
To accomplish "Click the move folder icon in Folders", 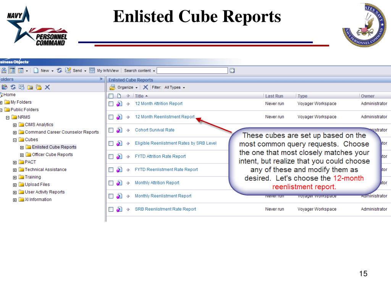I will click(30, 87).
